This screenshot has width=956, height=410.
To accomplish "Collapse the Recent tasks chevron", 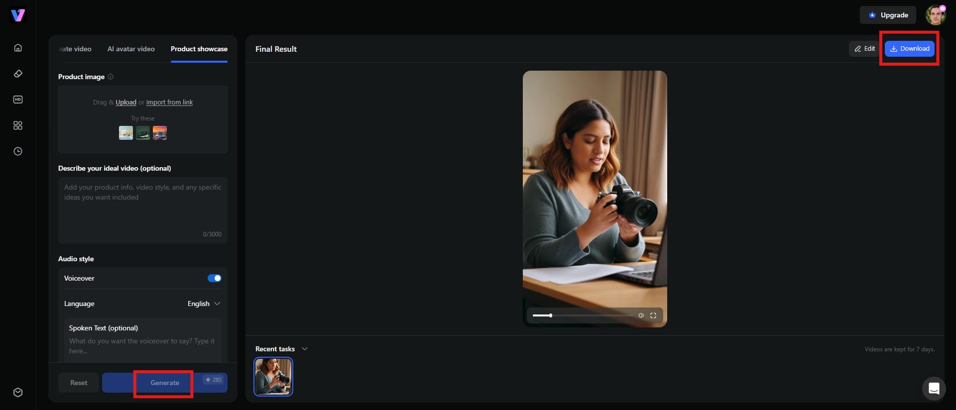I will tap(305, 349).
